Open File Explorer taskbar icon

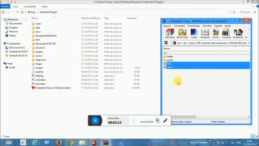pos(82,142)
